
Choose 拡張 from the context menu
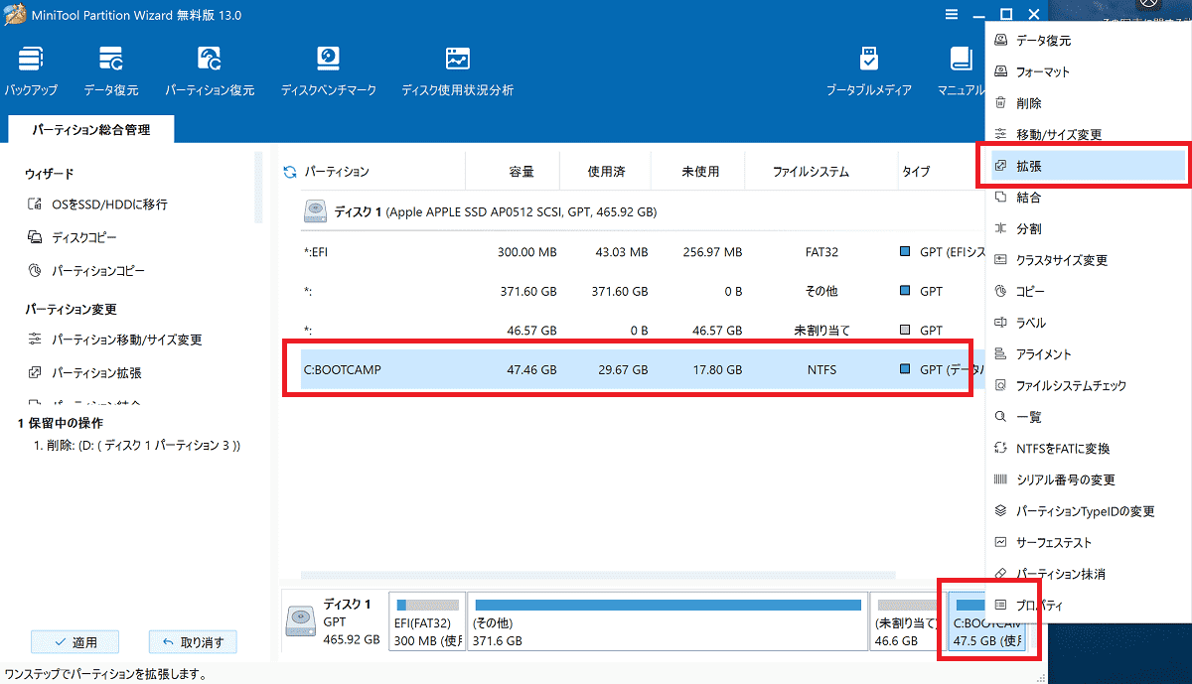point(1088,166)
